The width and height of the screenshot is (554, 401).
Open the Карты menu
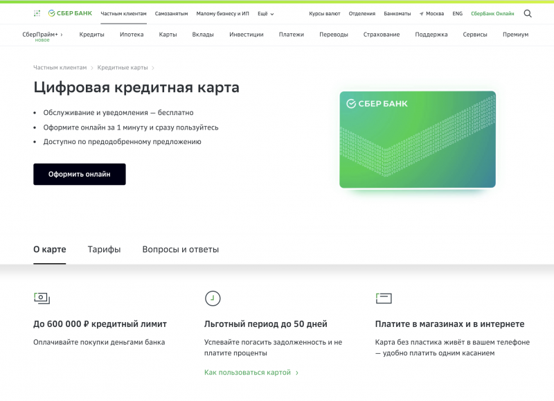coord(168,35)
